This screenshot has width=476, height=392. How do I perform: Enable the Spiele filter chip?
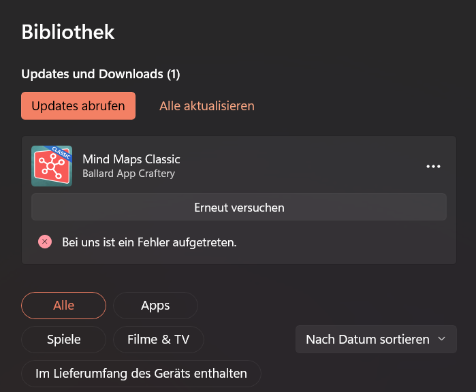[x=64, y=340]
